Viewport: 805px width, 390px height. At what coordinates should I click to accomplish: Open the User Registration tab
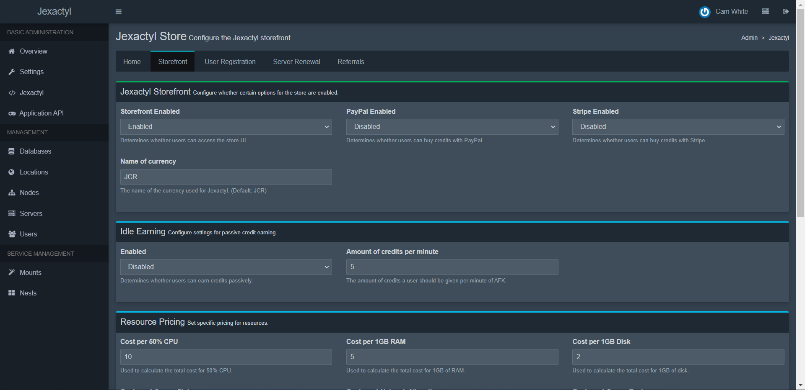point(230,62)
